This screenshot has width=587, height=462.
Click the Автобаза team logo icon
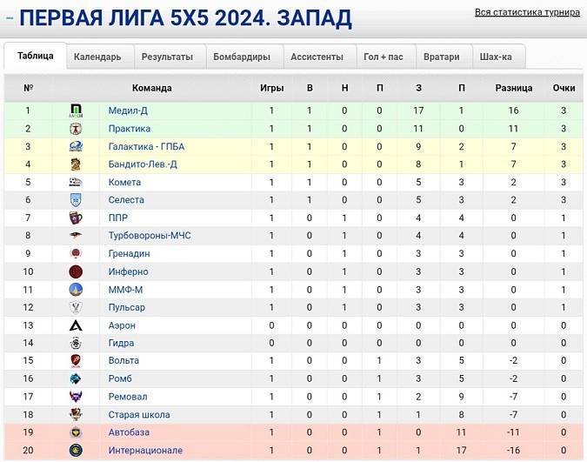[x=76, y=432]
